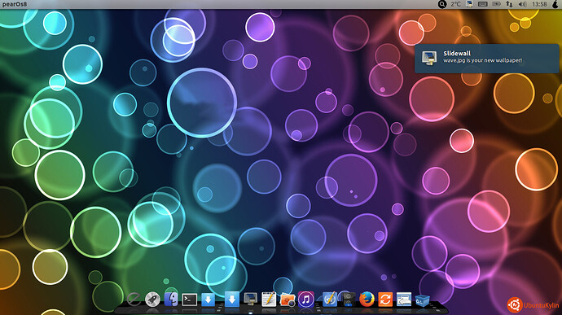Show the calendar from the 13:58 clock

539,4
